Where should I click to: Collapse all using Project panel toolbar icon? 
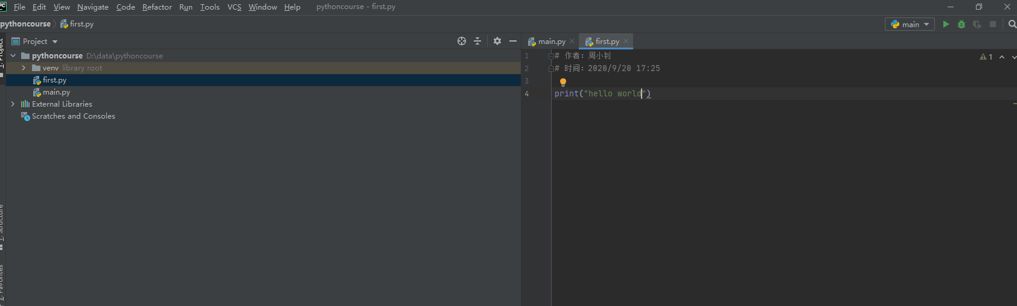477,41
